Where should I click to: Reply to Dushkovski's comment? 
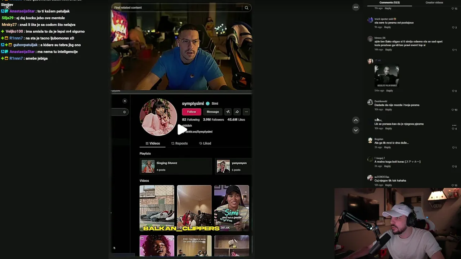tap(388, 110)
